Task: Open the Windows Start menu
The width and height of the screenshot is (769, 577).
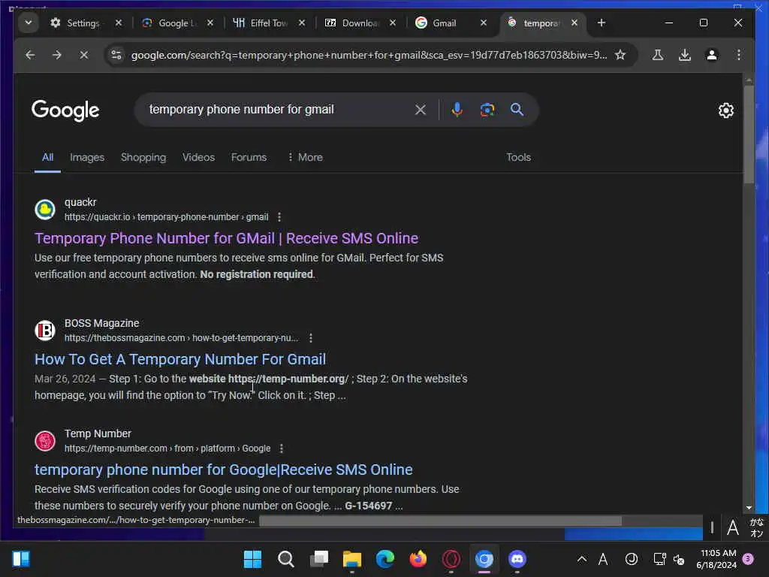Action: pyautogui.click(x=252, y=559)
